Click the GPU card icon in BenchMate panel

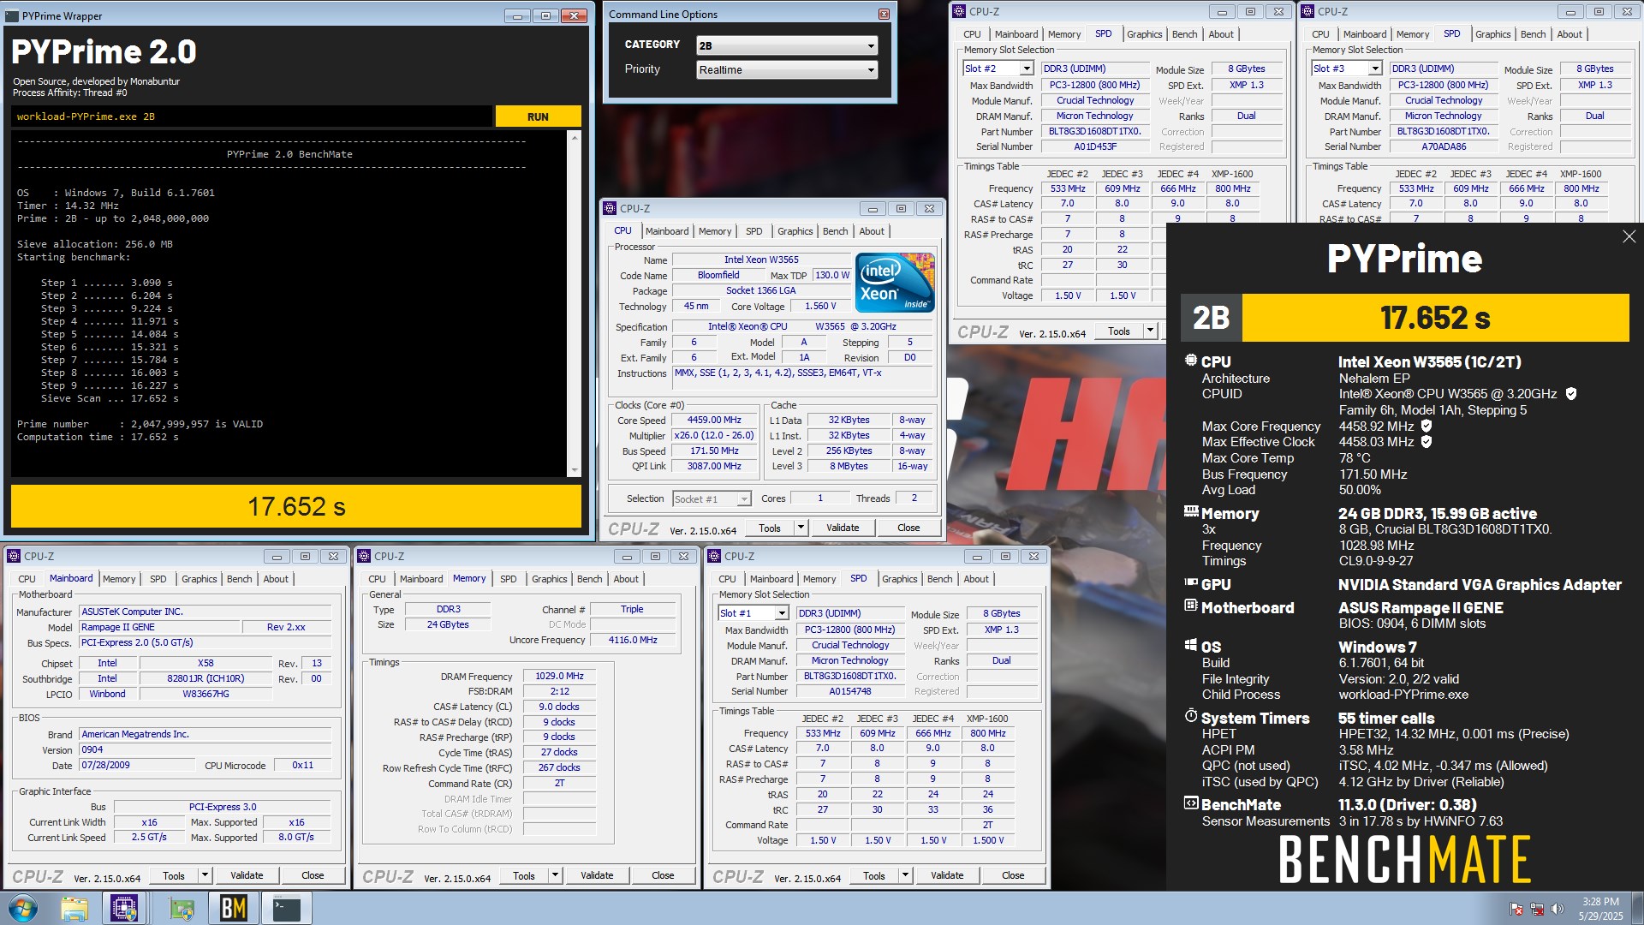pos(1190,582)
